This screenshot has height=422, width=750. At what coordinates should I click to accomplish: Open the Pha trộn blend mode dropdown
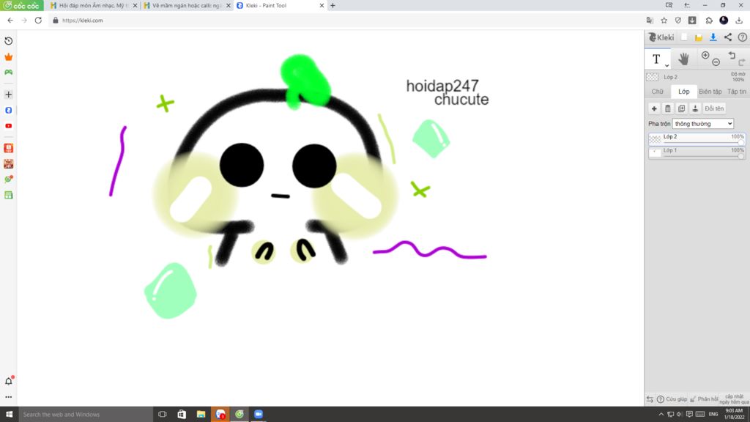(702, 124)
